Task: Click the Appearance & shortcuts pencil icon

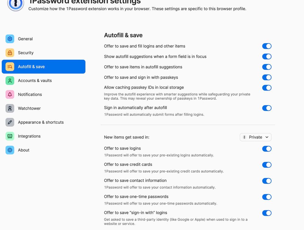Action: (10, 122)
